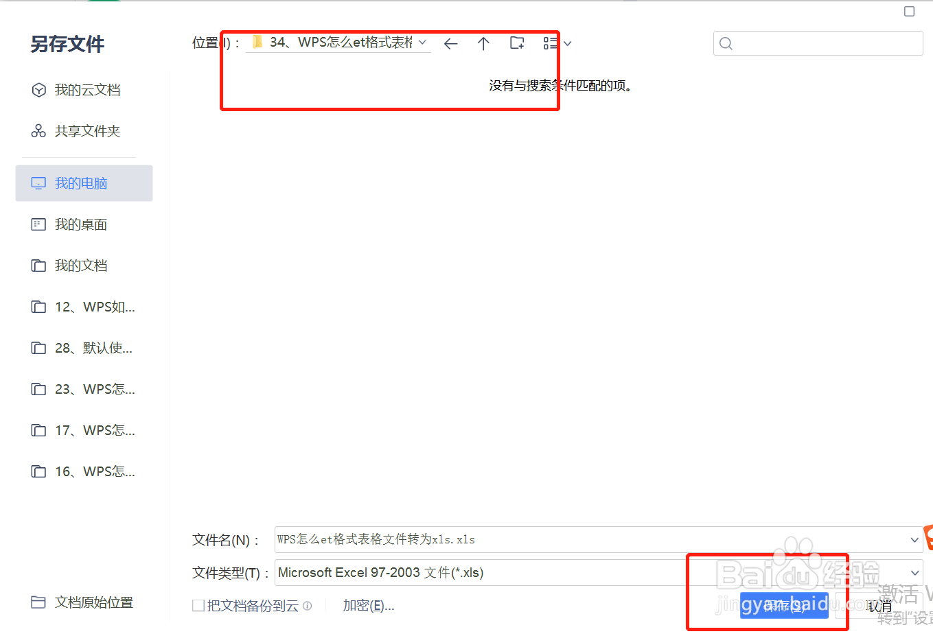Click the 我的云文档 cube icon
933x636 pixels.
point(39,90)
